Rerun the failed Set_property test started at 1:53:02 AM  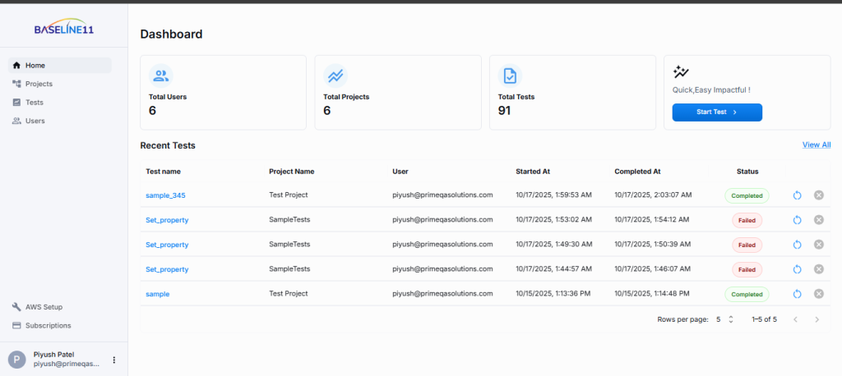797,220
